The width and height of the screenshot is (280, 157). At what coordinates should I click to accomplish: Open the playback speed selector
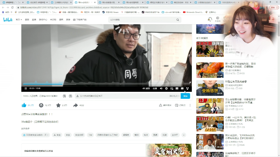pyautogui.click(x=155, y=89)
